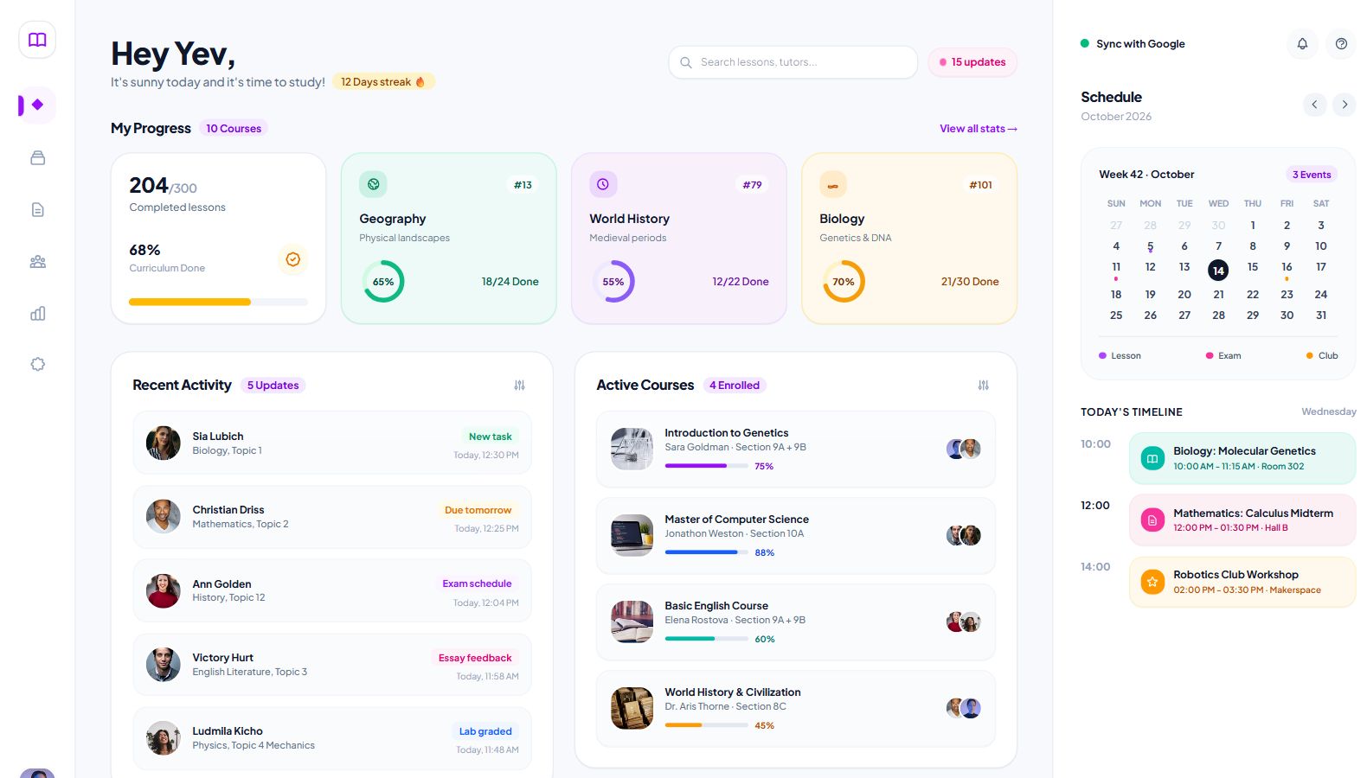Click the 21/30 Done Biology text
This screenshot has height=778, width=1367.
click(970, 282)
